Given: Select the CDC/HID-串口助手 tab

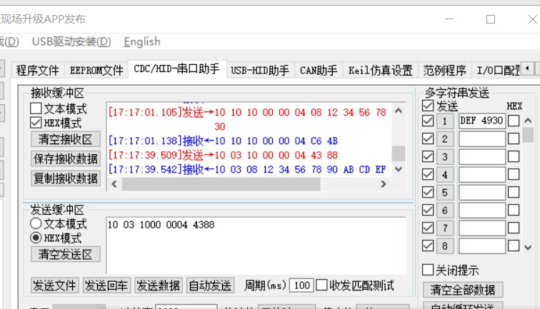Looking at the screenshot, I should point(176,69).
